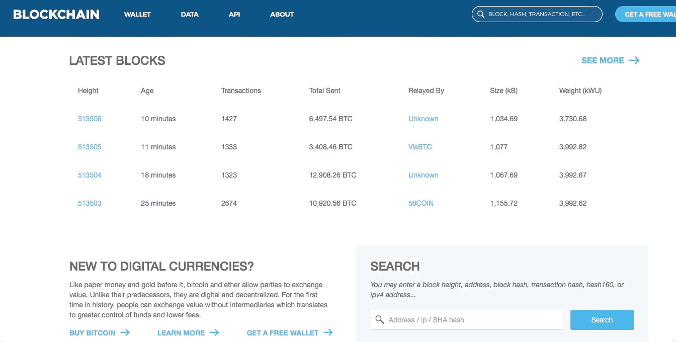The width and height of the screenshot is (676, 342).
Task: Click the Get a Free Wallet header button
Action: pos(646,14)
